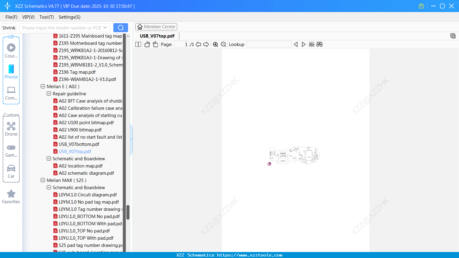Open the xzztools.com website link
Screen dimensions: 459x258
250,255
